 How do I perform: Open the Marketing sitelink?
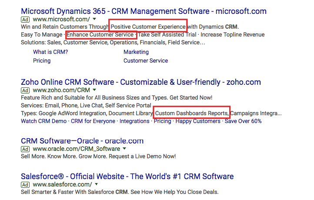136,52
